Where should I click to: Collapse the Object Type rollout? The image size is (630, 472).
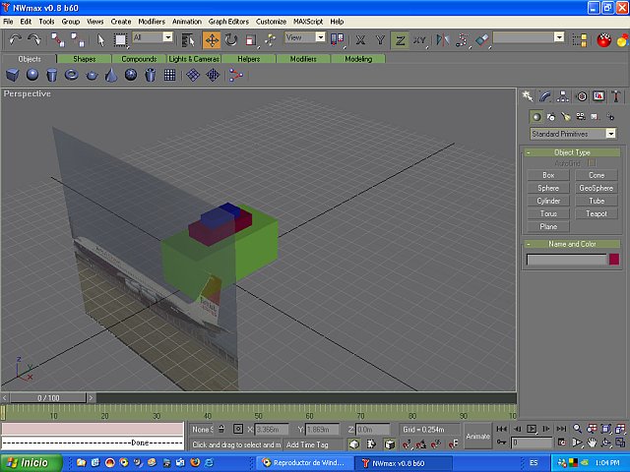pos(572,152)
